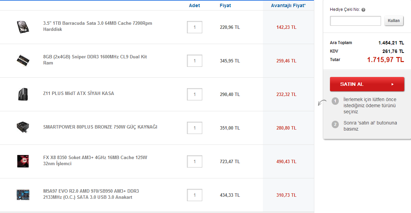Image resolution: width=411 pixels, height=213 pixels.
Task: Click the case price 290,40 TL
Action: (x=230, y=94)
